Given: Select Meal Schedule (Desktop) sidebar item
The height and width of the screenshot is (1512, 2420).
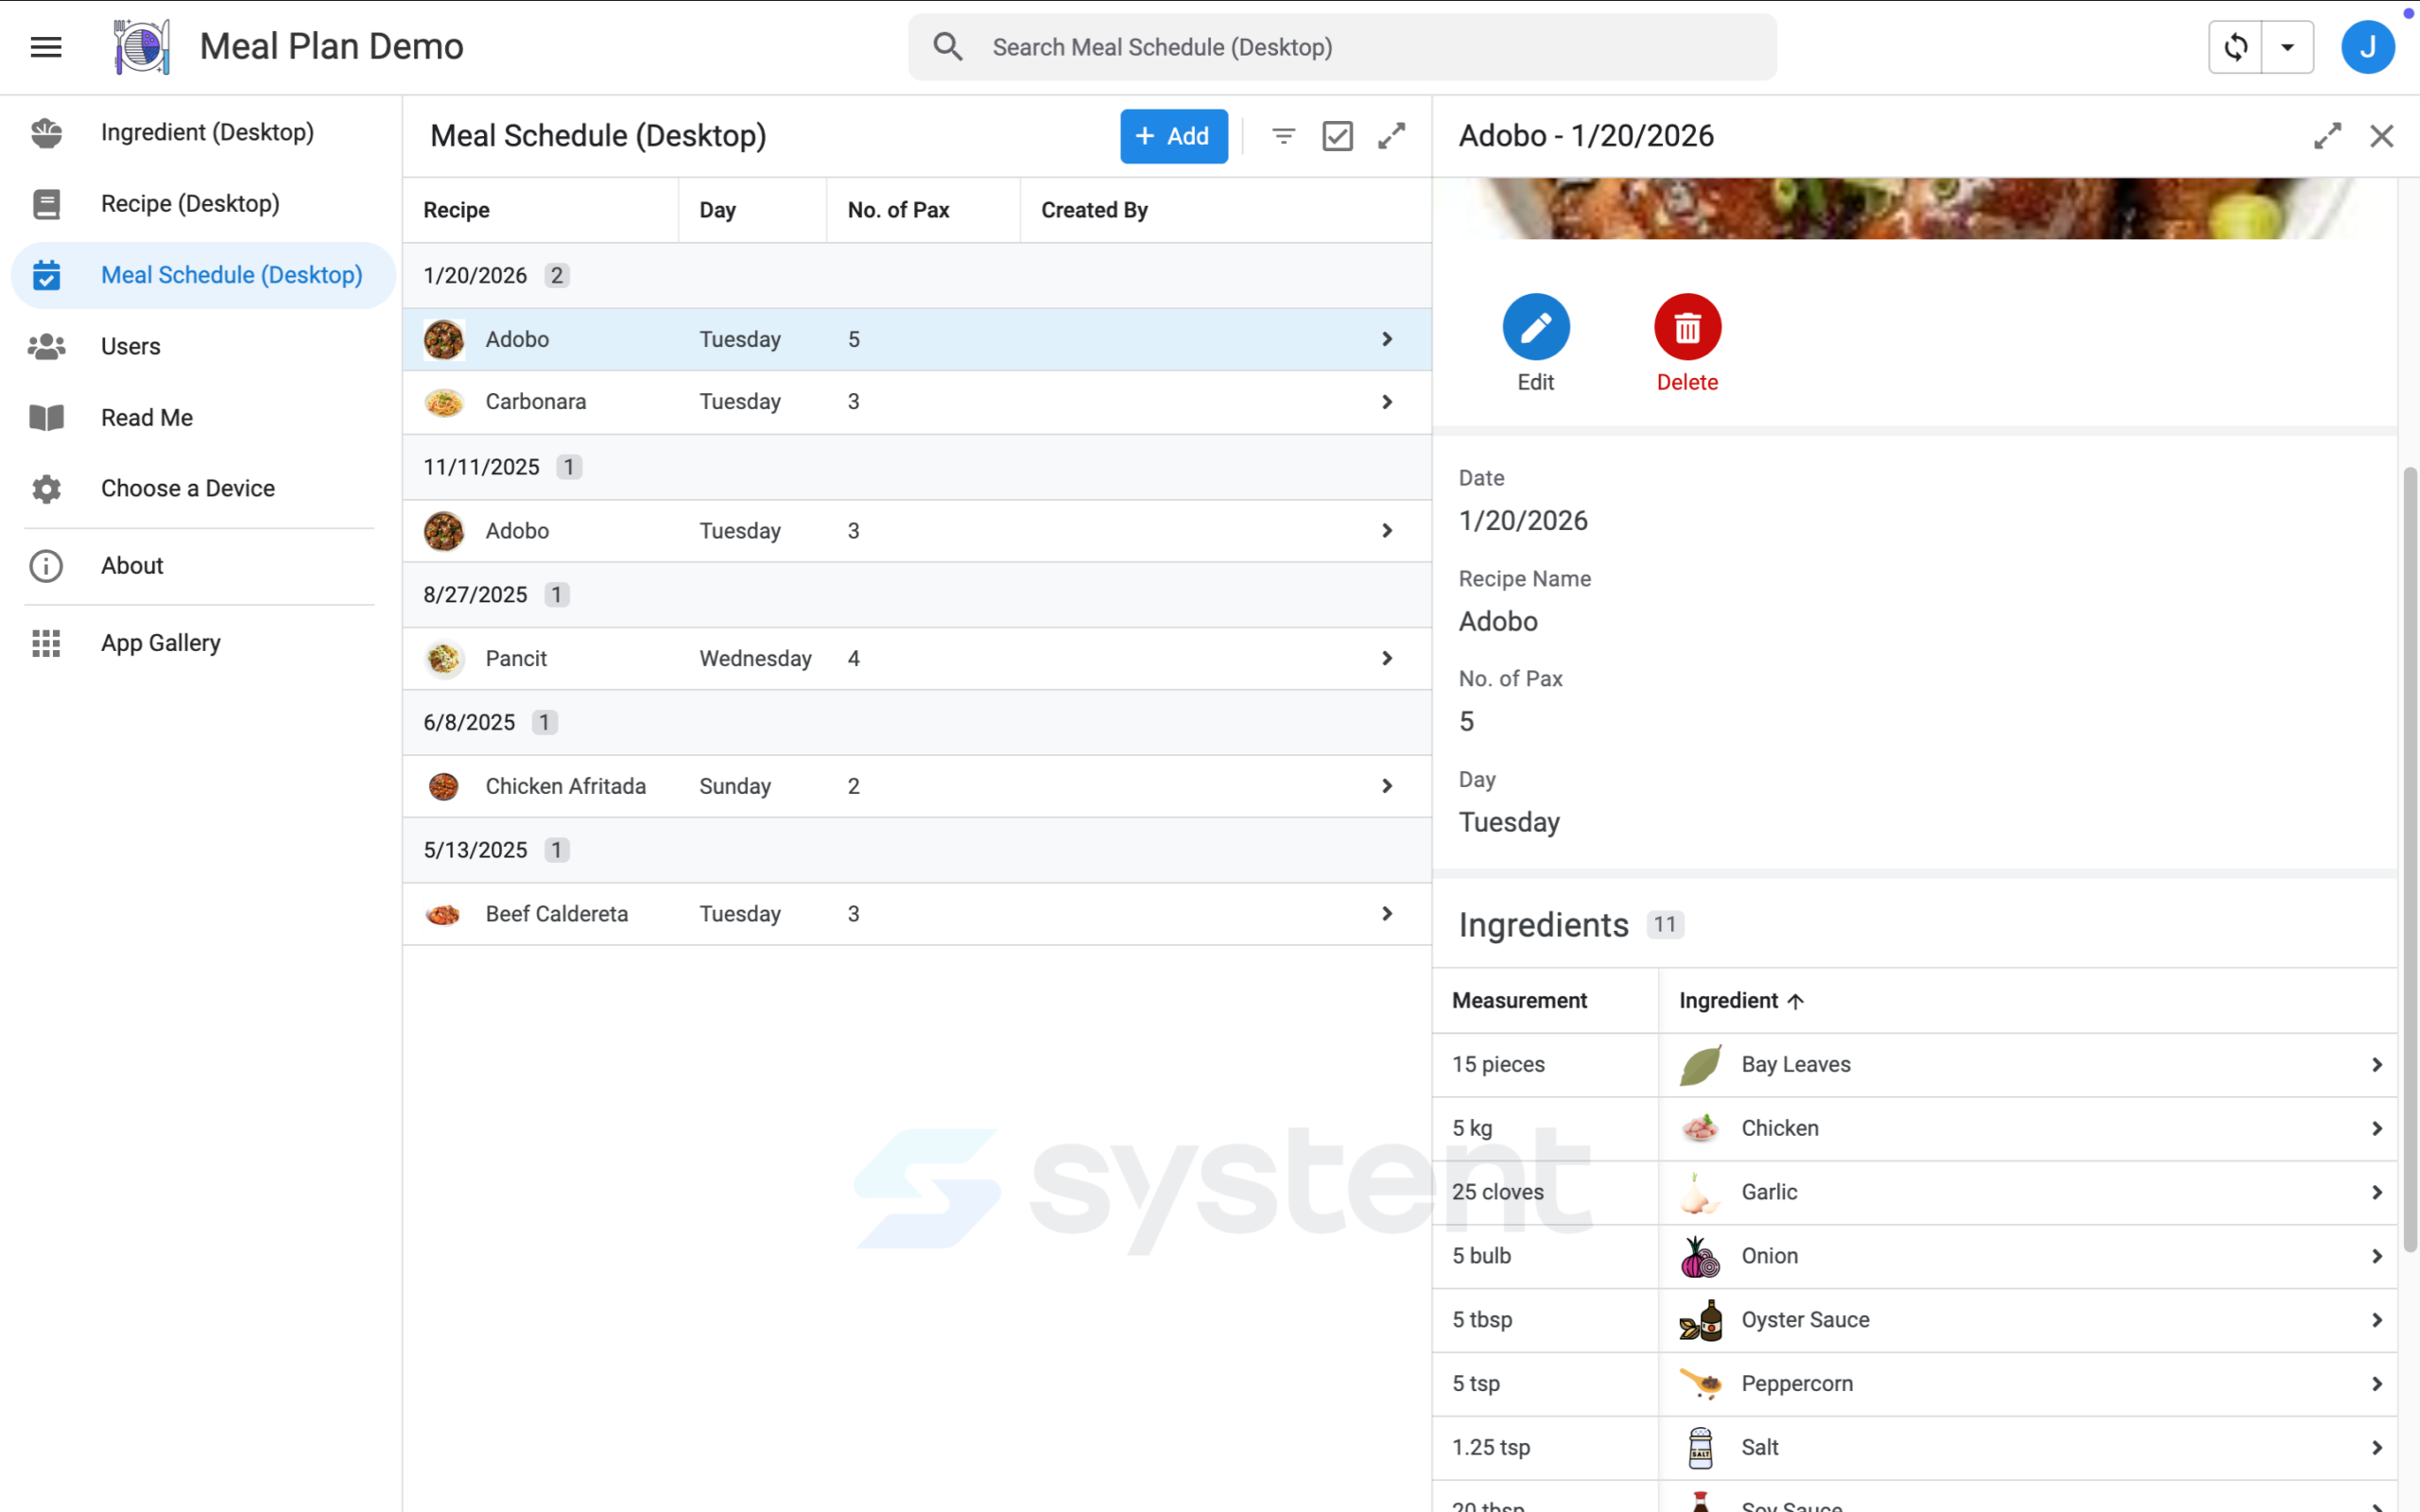Looking at the screenshot, I should coord(203,275).
